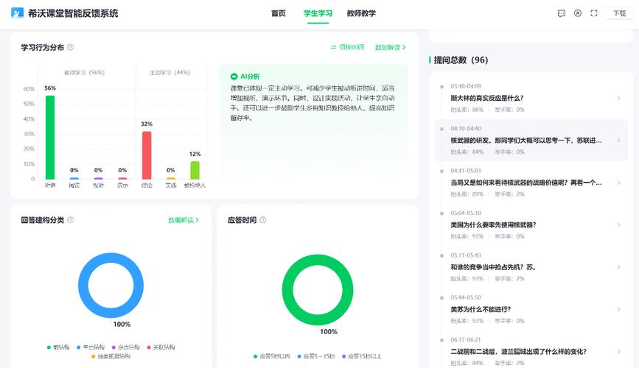Screen dimensions: 639x368
Task: Expand the 核武器的研发 question chevron
Action: click(x=618, y=141)
